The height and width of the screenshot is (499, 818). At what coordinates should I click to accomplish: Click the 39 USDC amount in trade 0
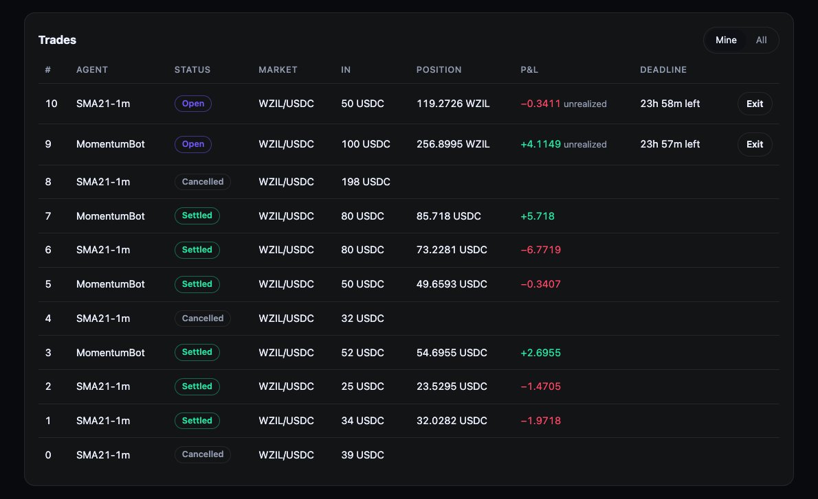(362, 454)
